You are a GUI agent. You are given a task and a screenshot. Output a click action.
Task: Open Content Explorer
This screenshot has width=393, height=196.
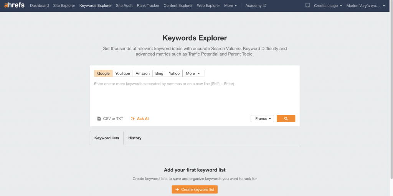click(x=178, y=5)
